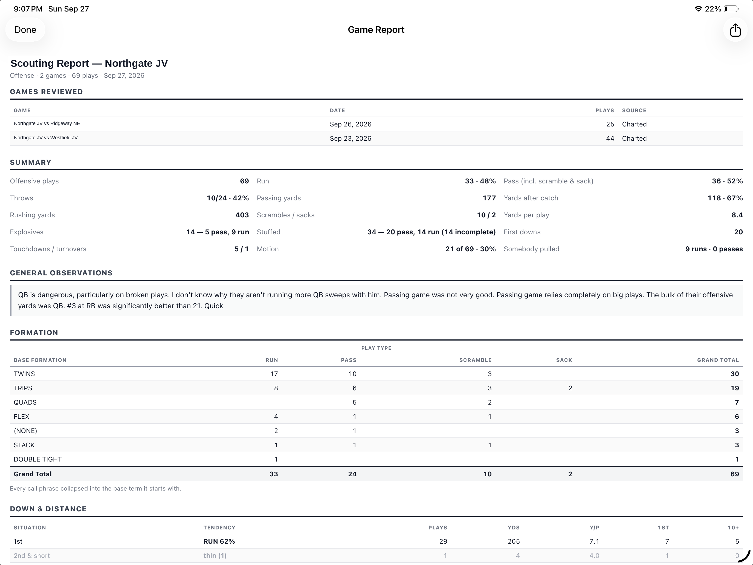
Task: Tap the SOURCE column header
Action: pyautogui.click(x=634, y=110)
